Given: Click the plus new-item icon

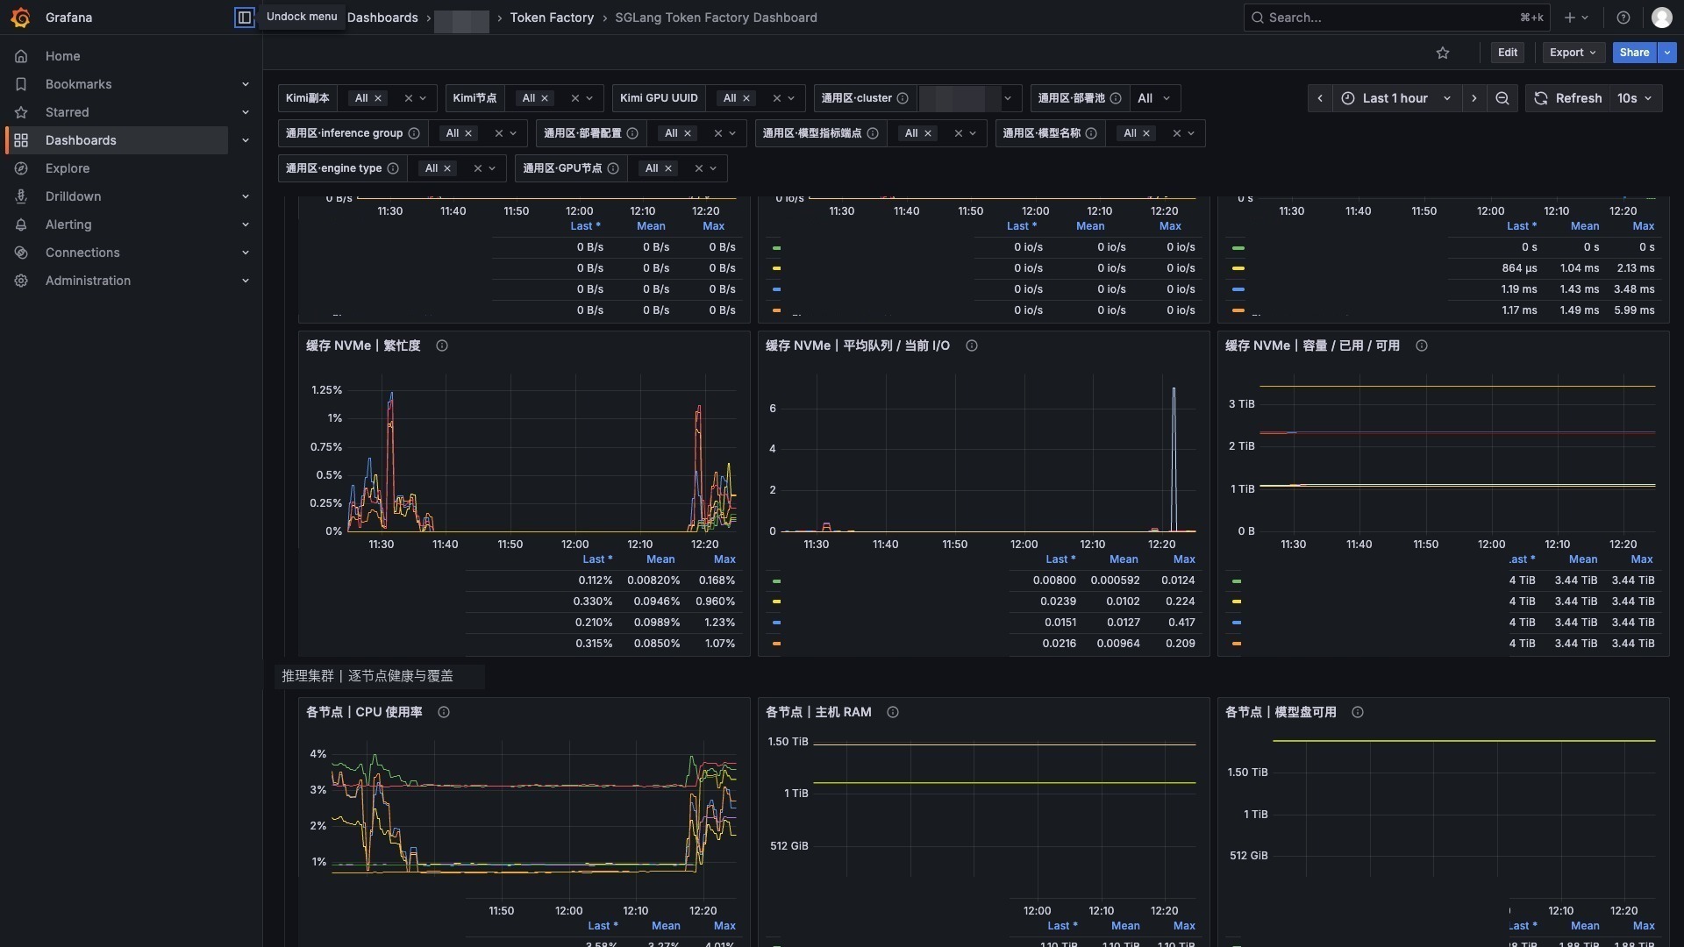Looking at the screenshot, I should pyautogui.click(x=1576, y=18).
